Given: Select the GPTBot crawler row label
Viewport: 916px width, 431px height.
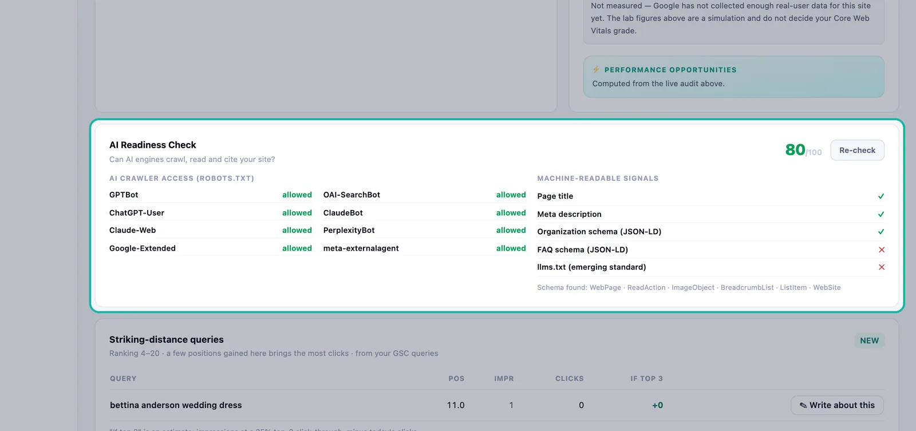Looking at the screenshot, I should coord(124,195).
